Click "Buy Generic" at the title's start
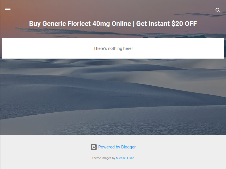Screen dimensions: 226x169 (47, 24)
